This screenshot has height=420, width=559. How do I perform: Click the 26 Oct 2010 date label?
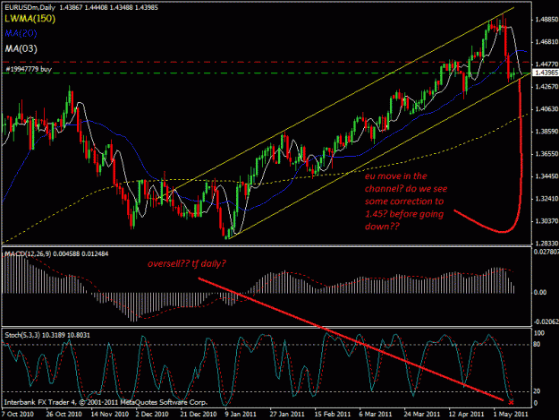click(x=64, y=415)
